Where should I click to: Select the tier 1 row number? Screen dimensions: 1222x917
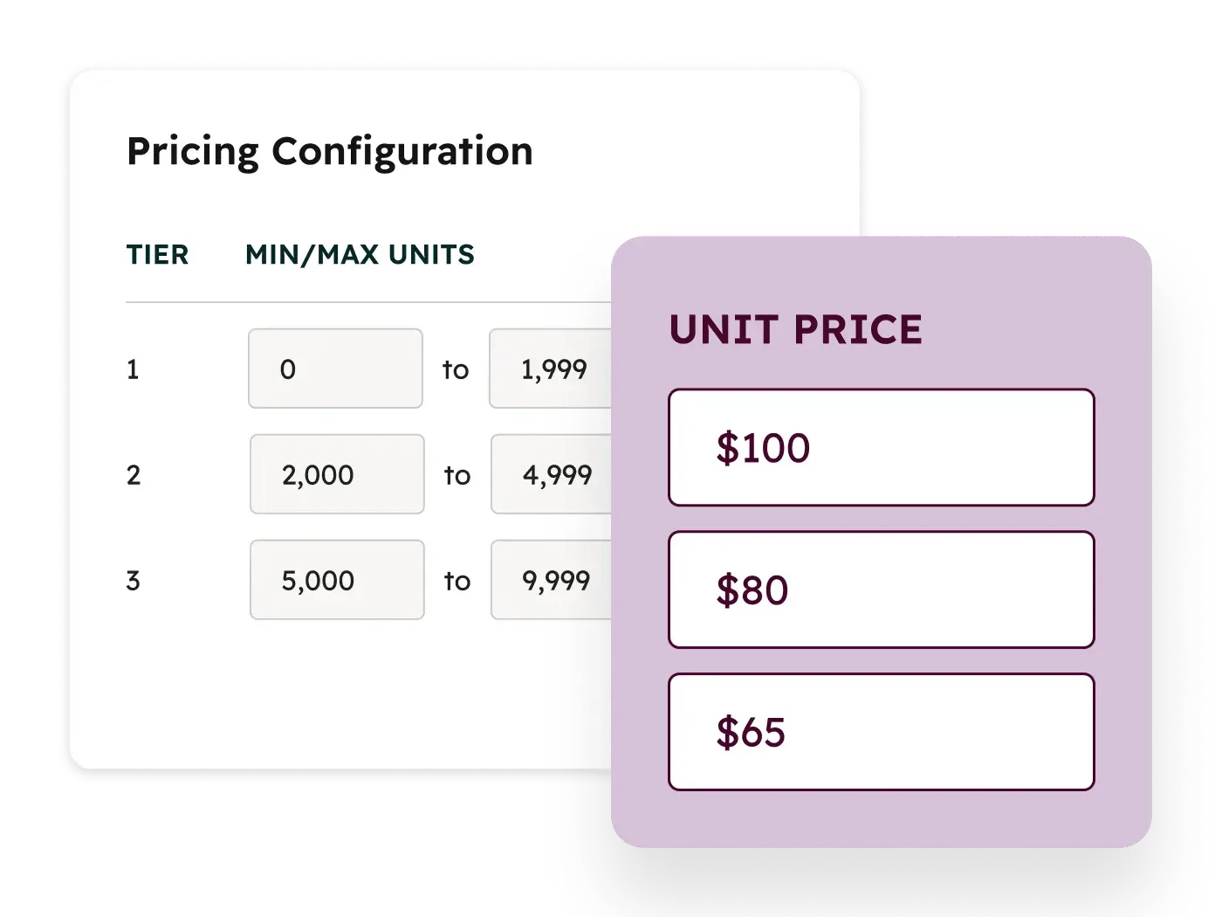(133, 369)
